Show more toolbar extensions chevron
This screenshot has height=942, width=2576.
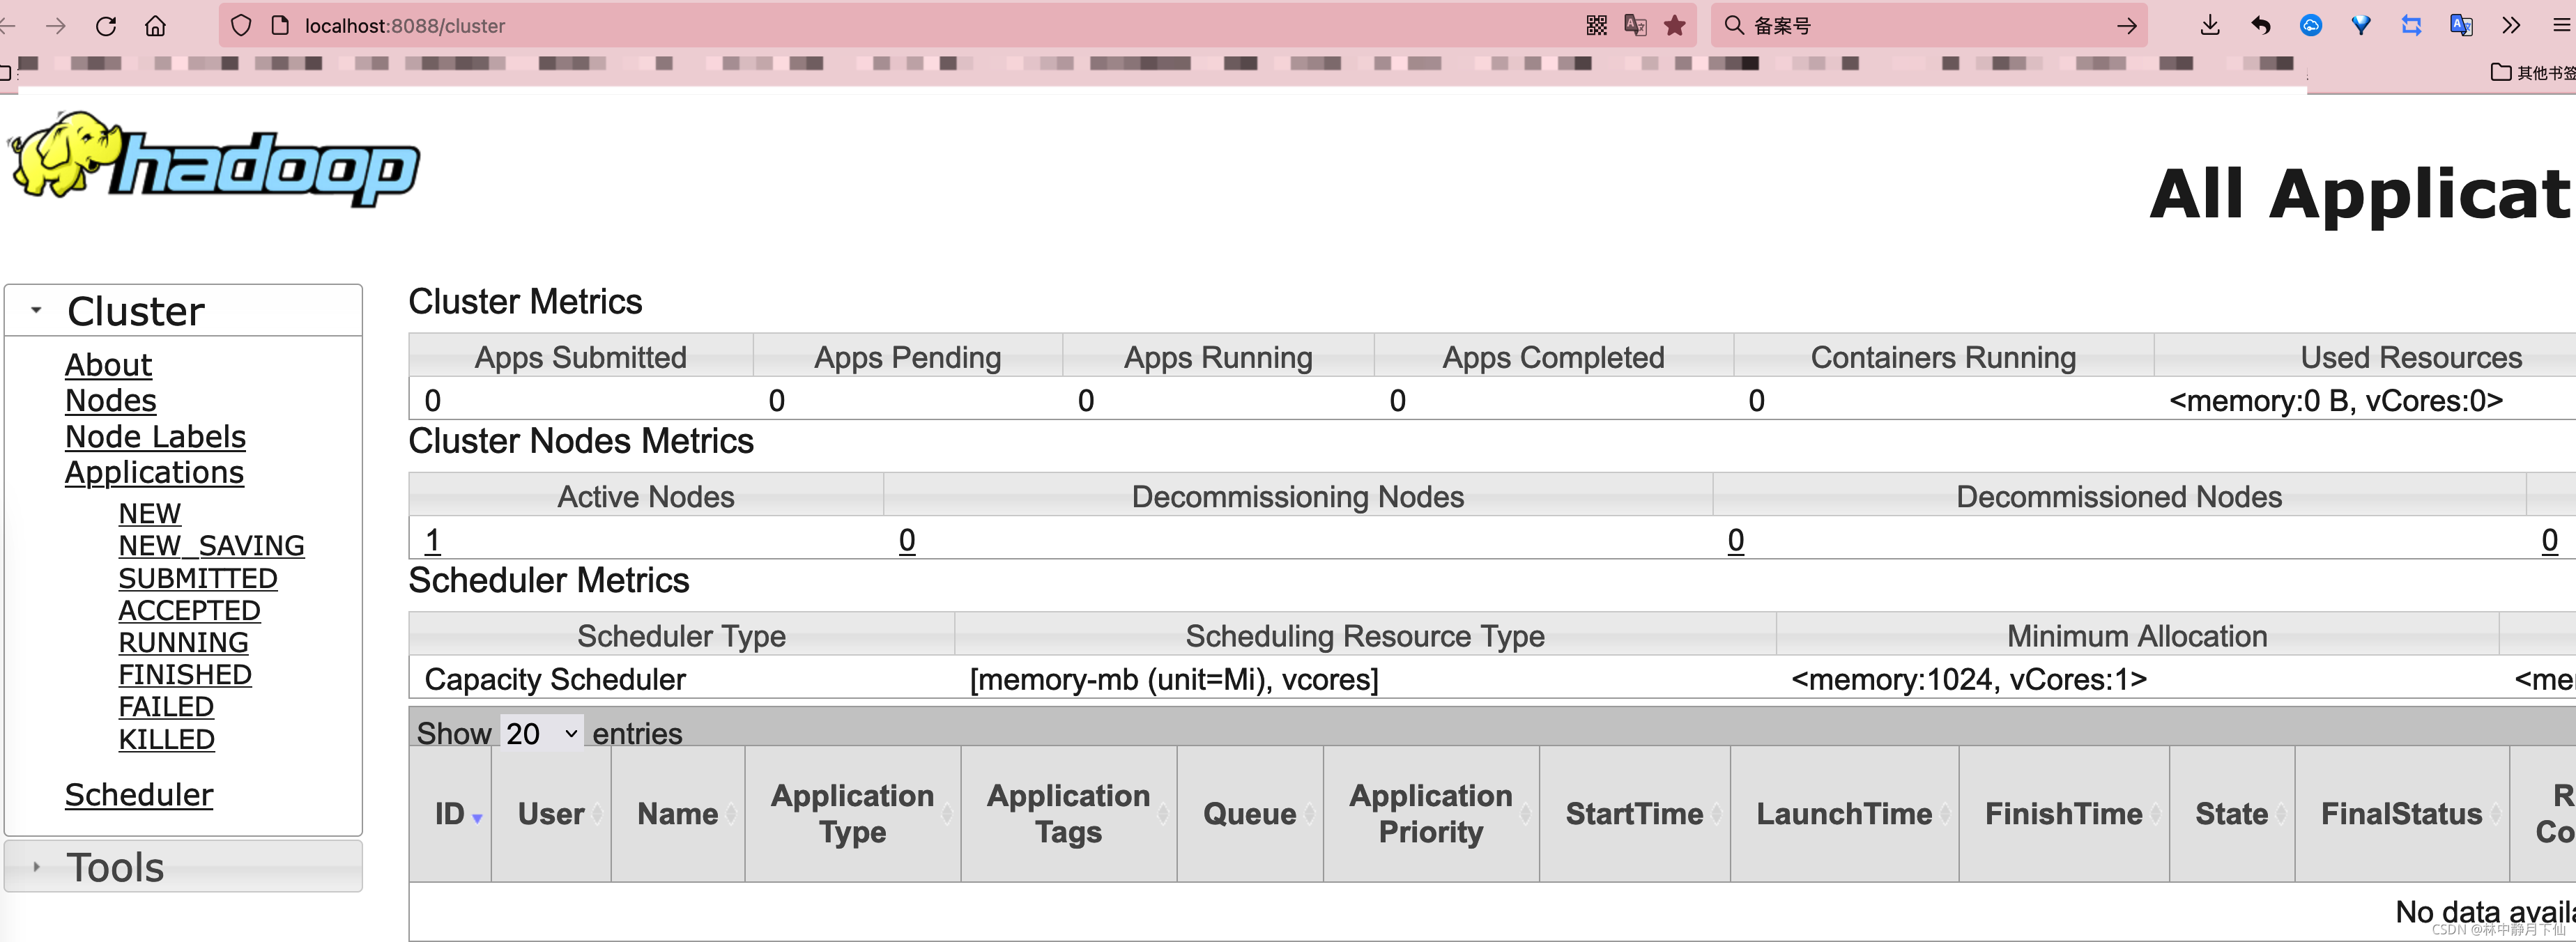point(2511,26)
